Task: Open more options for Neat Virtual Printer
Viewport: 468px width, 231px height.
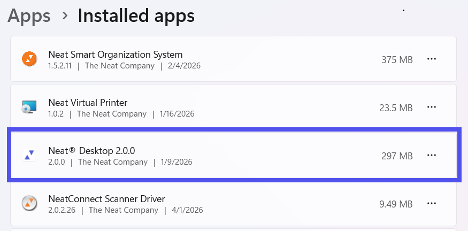Action: point(432,107)
